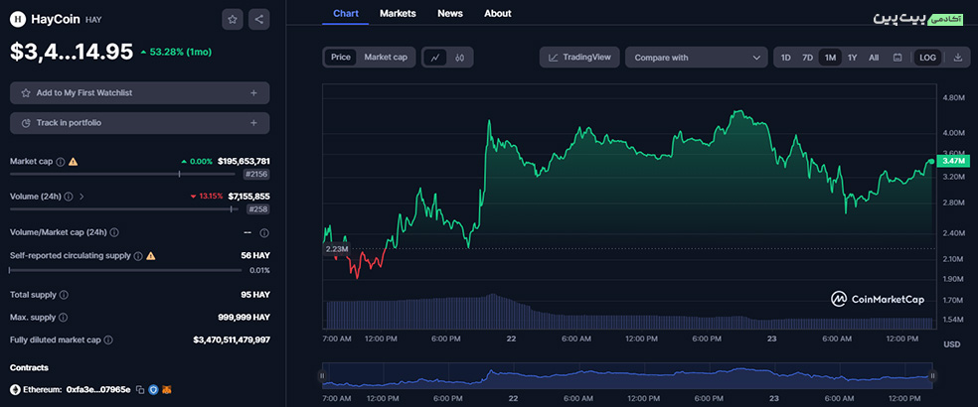Viewport: 978px width, 407px height.
Task: Click the Ethereum logo icon
Action: [x=15, y=389]
